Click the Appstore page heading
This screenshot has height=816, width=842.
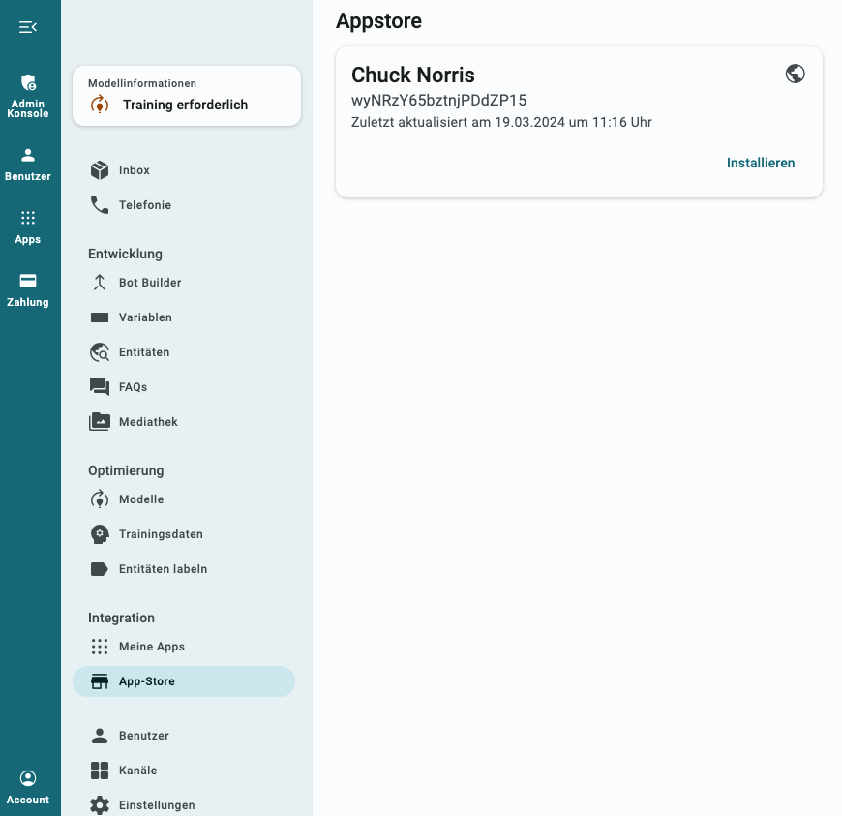(x=378, y=21)
